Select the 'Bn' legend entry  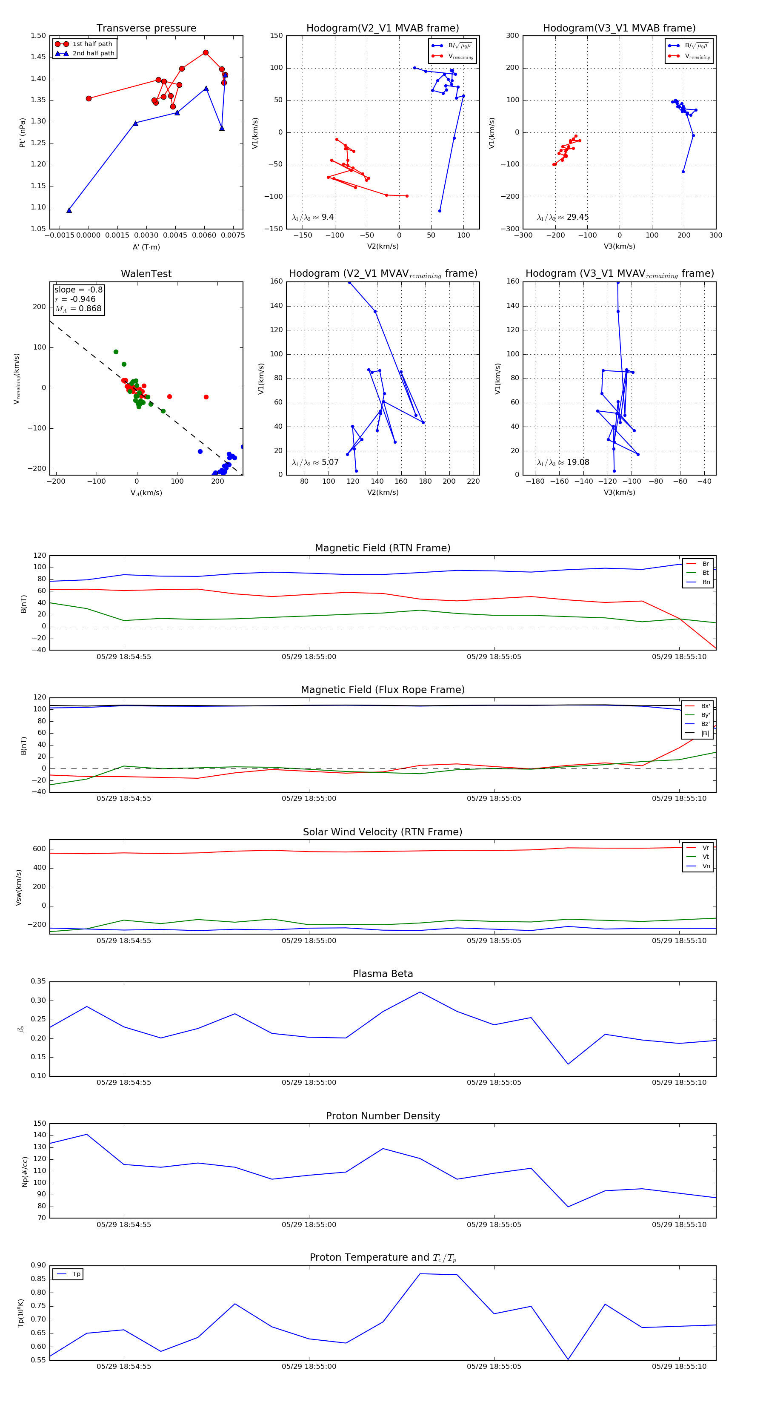tap(698, 582)
